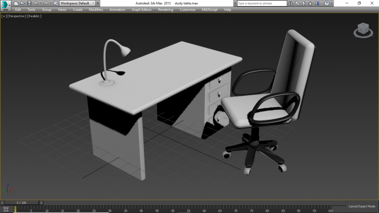Open the Graph Editors menu

coord(141,9)
